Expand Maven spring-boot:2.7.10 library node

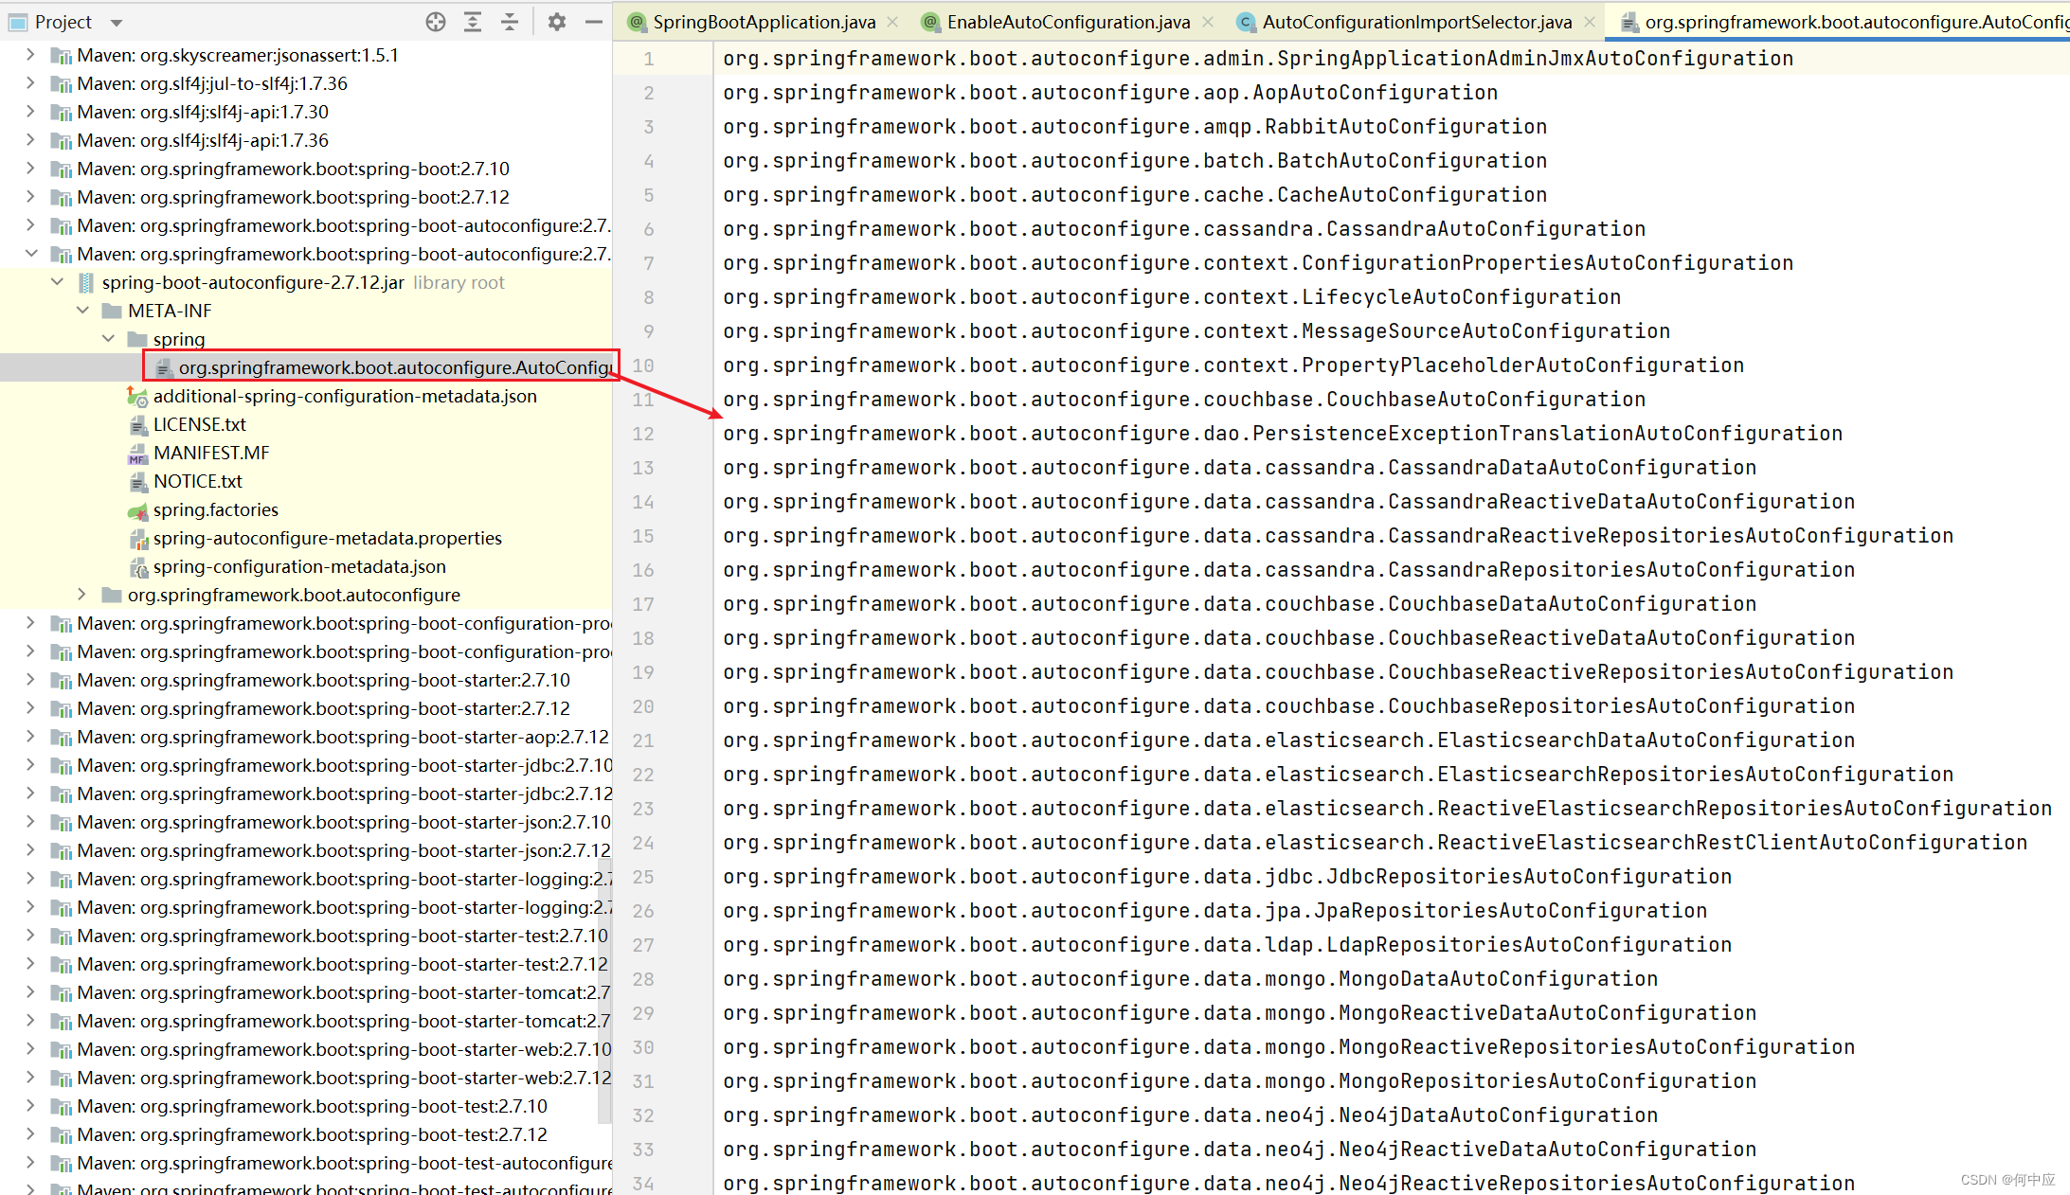click(x=30, y=169)
